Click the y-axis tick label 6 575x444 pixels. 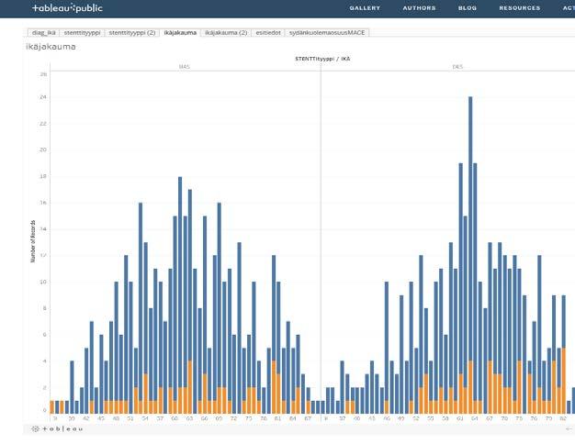45,335
